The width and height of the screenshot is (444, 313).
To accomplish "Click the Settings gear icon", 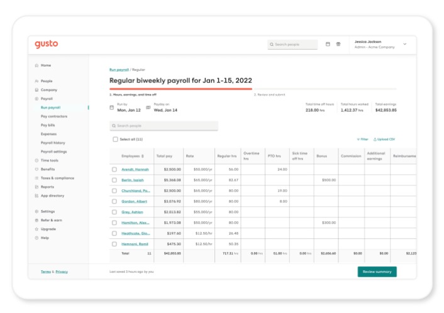I will (x=36, y=211).
